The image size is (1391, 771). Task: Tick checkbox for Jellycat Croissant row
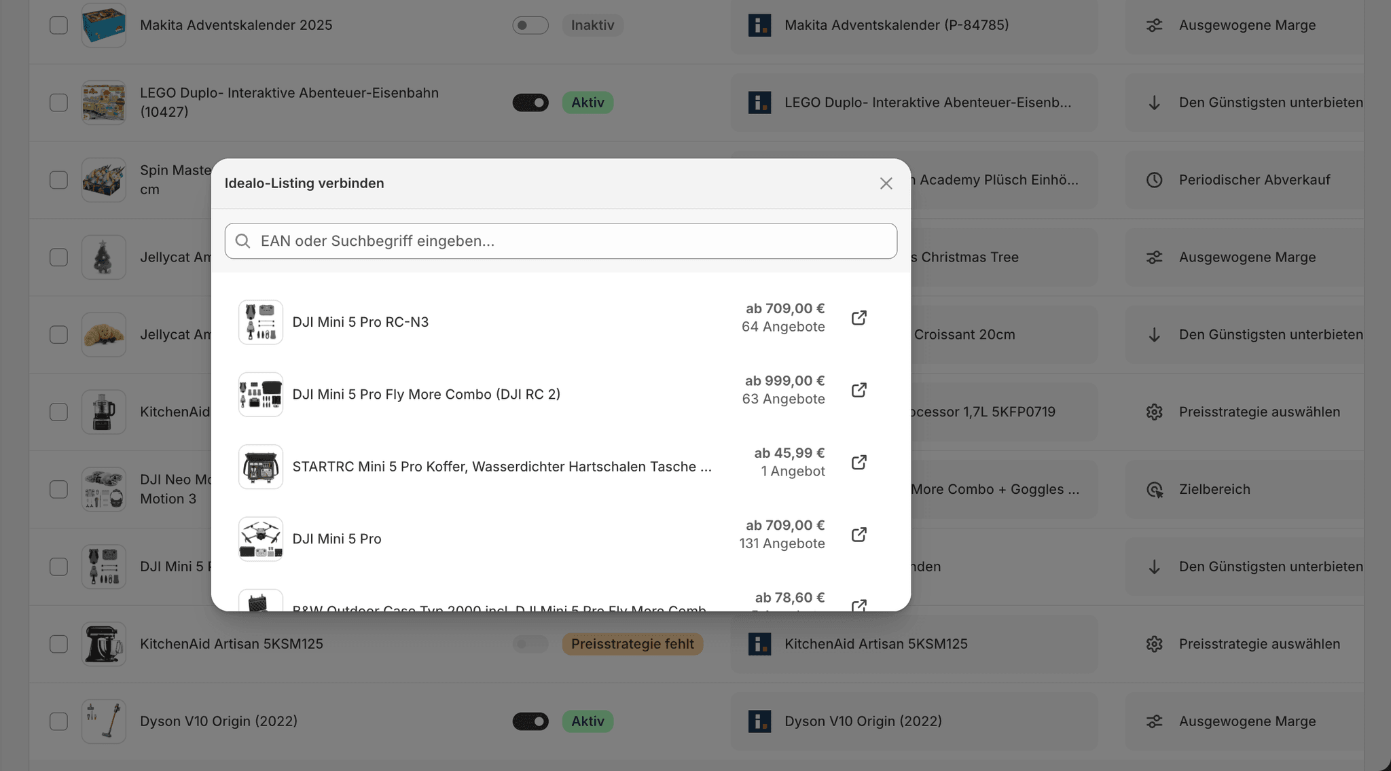click(58, 335)
